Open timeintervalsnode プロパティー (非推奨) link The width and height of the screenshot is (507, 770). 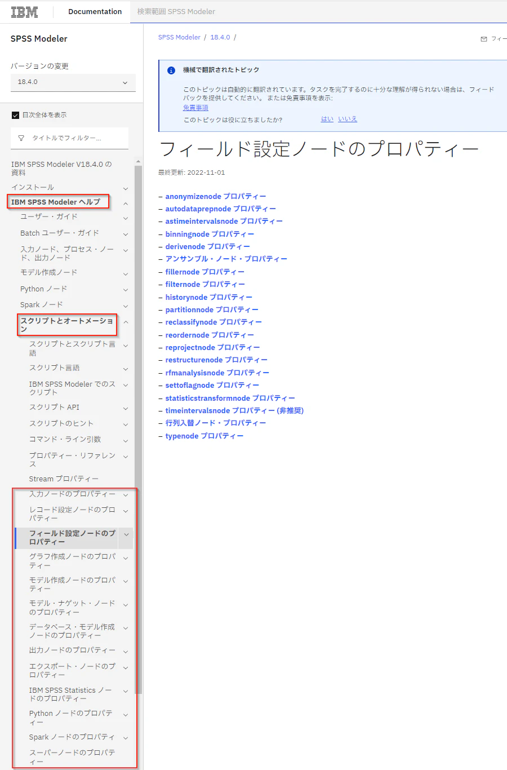pos(235,410)
